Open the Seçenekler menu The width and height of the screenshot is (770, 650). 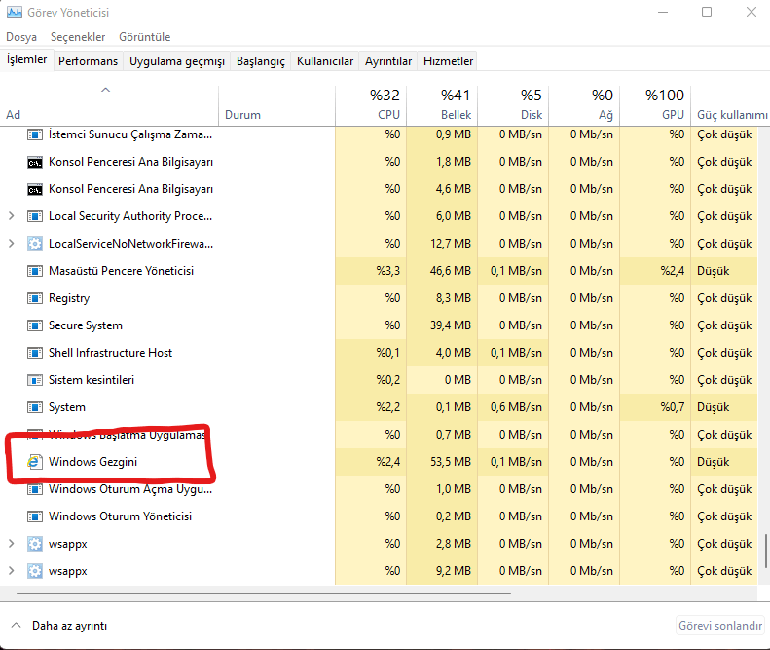point(78,37)
